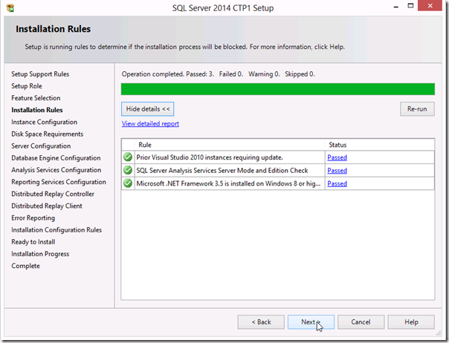Select Analysis Services Configuration step

(x=56, y=170)
